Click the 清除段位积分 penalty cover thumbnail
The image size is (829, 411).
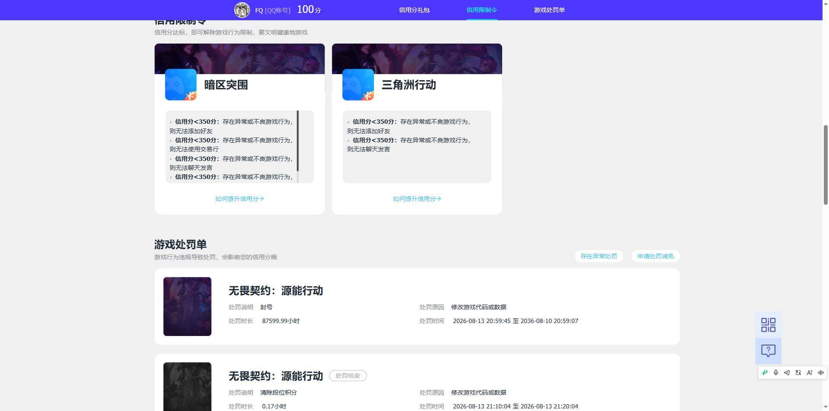[187, 386]
